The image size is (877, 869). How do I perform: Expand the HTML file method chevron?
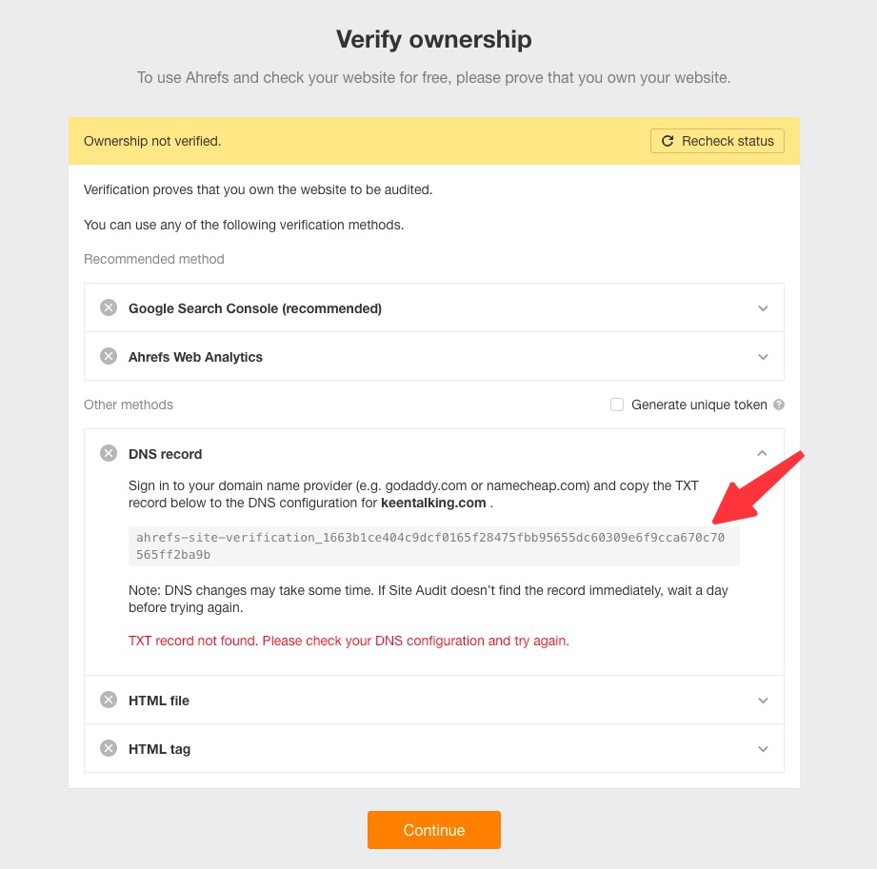763,701
